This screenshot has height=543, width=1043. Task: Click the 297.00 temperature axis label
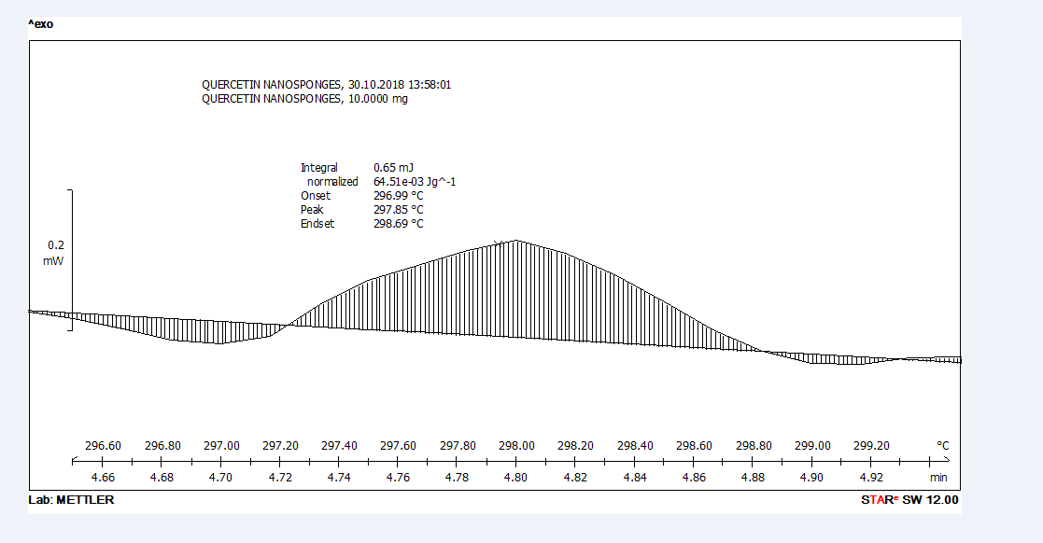click(221, 446)
